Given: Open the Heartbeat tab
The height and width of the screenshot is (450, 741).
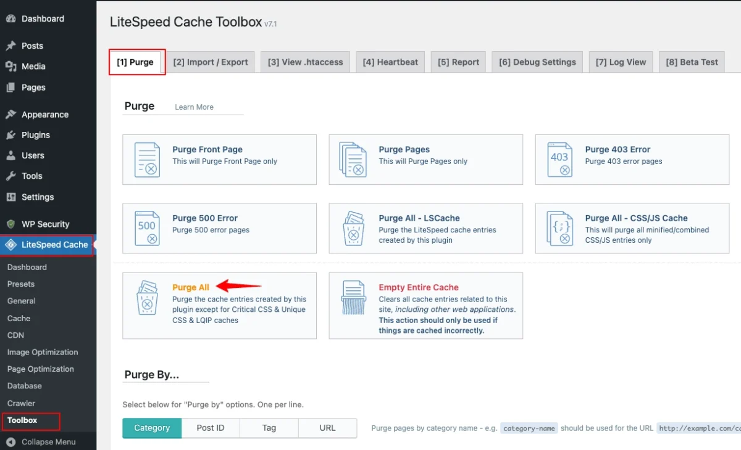Looking at the screenshot, I should [390, 62].
